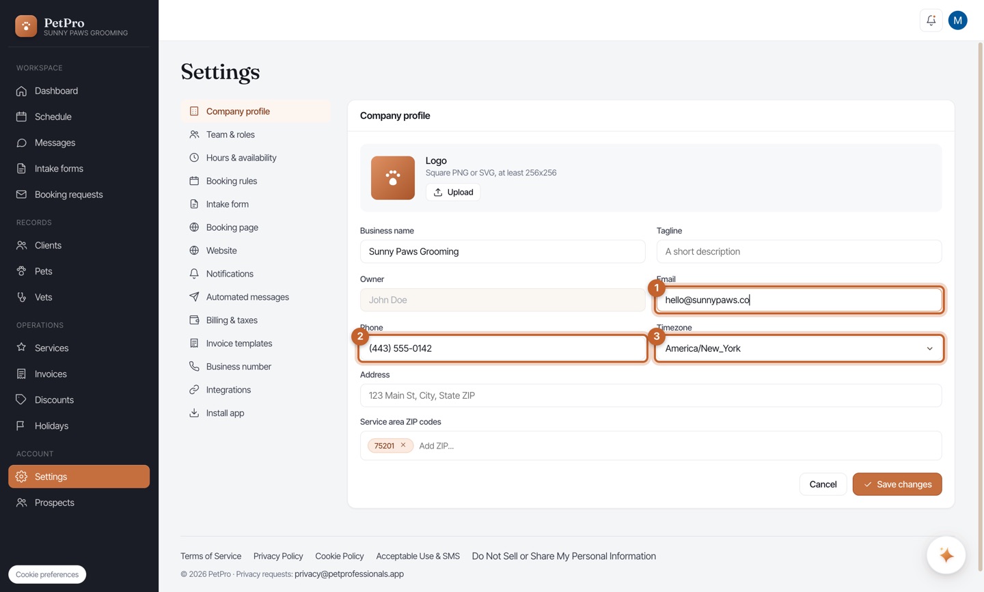984x592 pixels.
Task: Click the Prospects people icon
Action: click(x=22, y=503)
